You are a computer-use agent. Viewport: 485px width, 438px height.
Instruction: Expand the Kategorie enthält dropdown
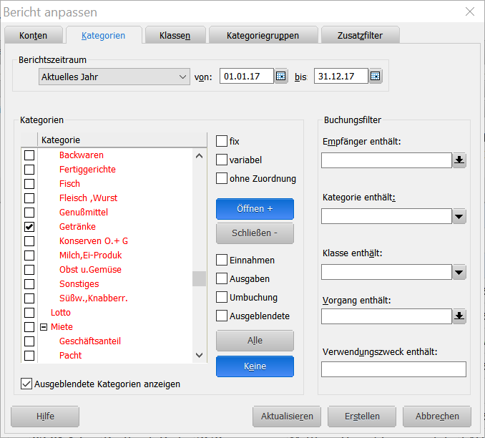tap(459, 216)
